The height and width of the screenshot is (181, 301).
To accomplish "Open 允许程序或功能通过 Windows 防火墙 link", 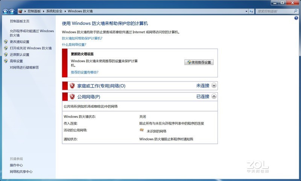I will (32, 33).
